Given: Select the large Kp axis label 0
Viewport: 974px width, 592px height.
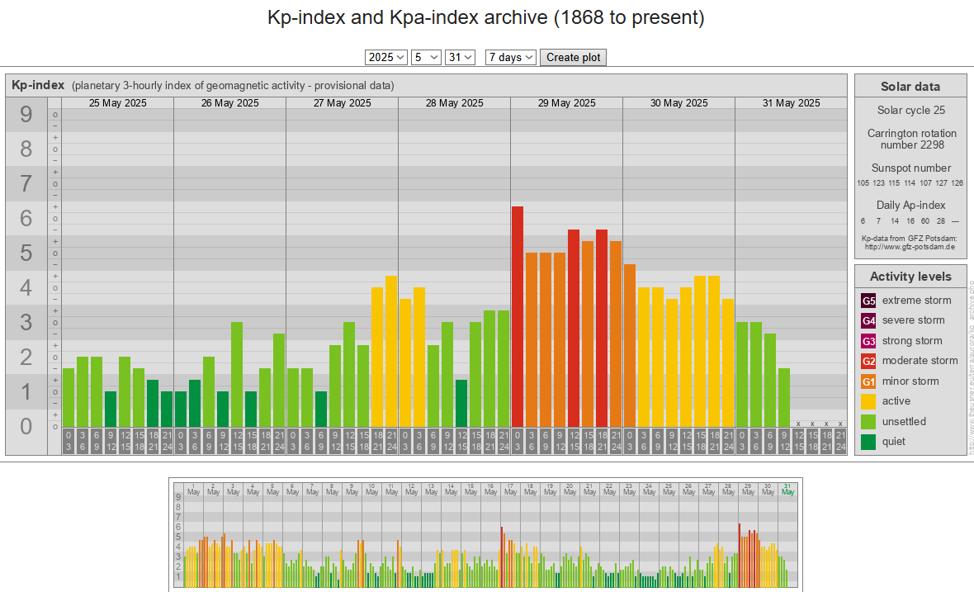Looking at the screenshot, I should (x=26, y=427).
